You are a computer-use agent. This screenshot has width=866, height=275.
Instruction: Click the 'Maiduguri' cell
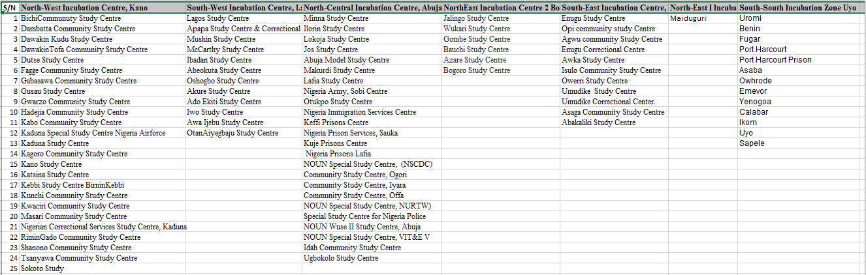click(x=703, y=18)
